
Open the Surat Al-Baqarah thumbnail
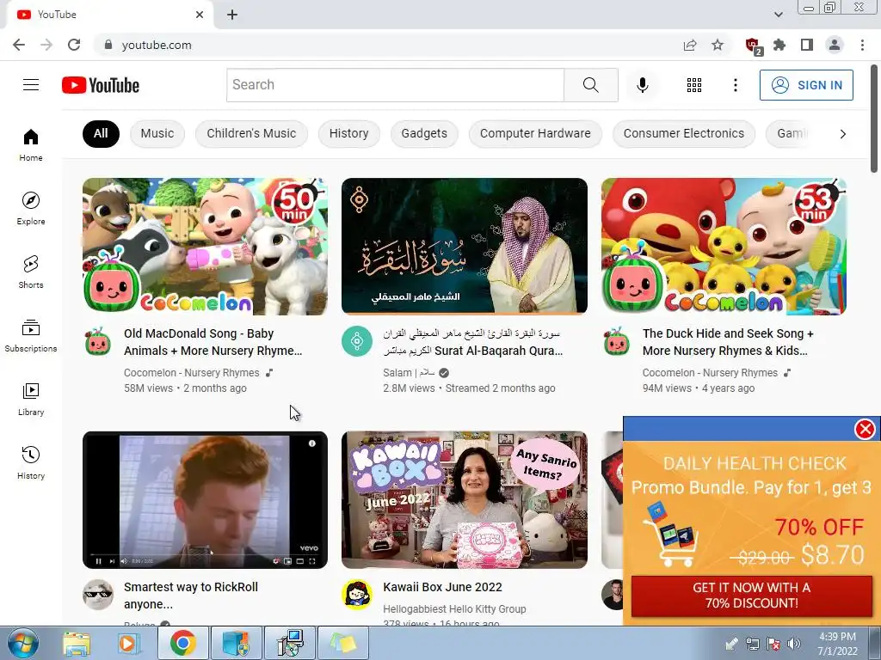[464, 247]
